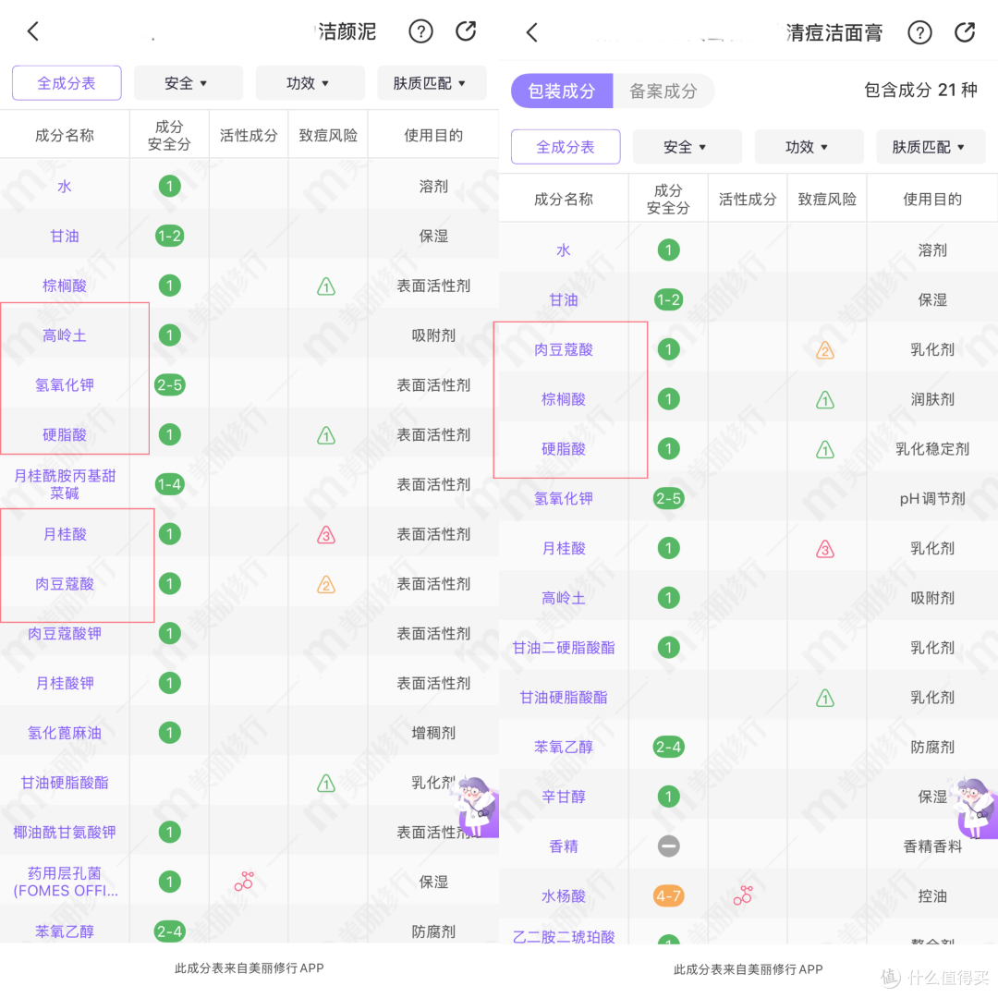Viewport: 998px width, 998px height.
Task: Tap mascot assistant on 清痘洁面膏 screen
Action: coord(975,807)
